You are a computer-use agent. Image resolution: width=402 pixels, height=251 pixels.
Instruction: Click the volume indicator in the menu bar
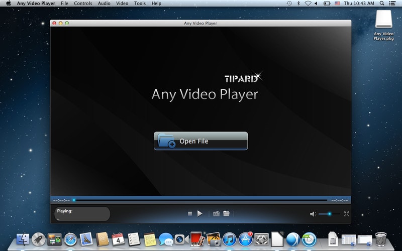click(316, 4)
